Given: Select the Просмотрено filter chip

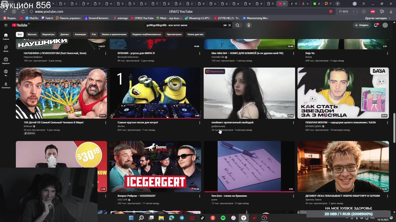Looking at the screenshot, I should click(x=174, y=34).
